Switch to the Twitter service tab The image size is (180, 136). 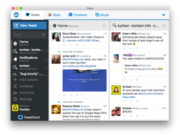pyautogui.click(x=33, y=15)
